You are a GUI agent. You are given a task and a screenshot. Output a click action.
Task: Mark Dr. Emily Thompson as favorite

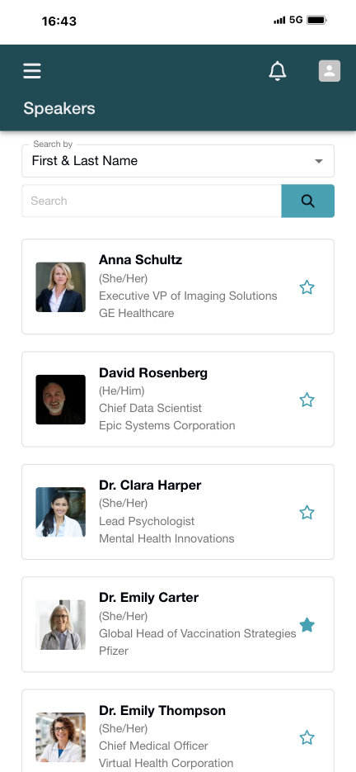[307, 737]
